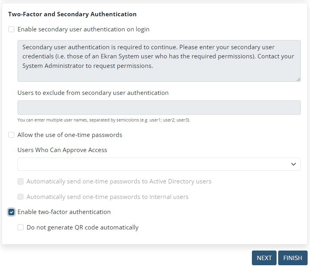Focus the users to exclude input field
This screenshot has width=310, height=268.
point(159,108)
